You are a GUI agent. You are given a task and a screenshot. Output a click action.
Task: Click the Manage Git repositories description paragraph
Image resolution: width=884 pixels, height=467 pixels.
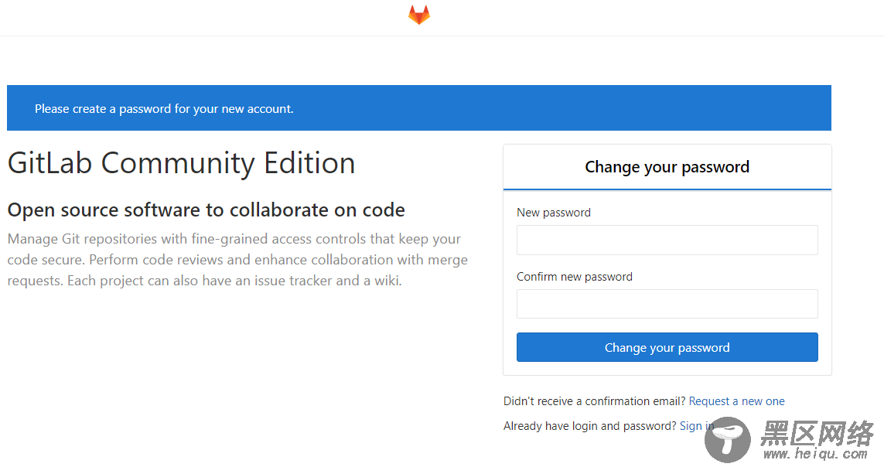(237, 260)
